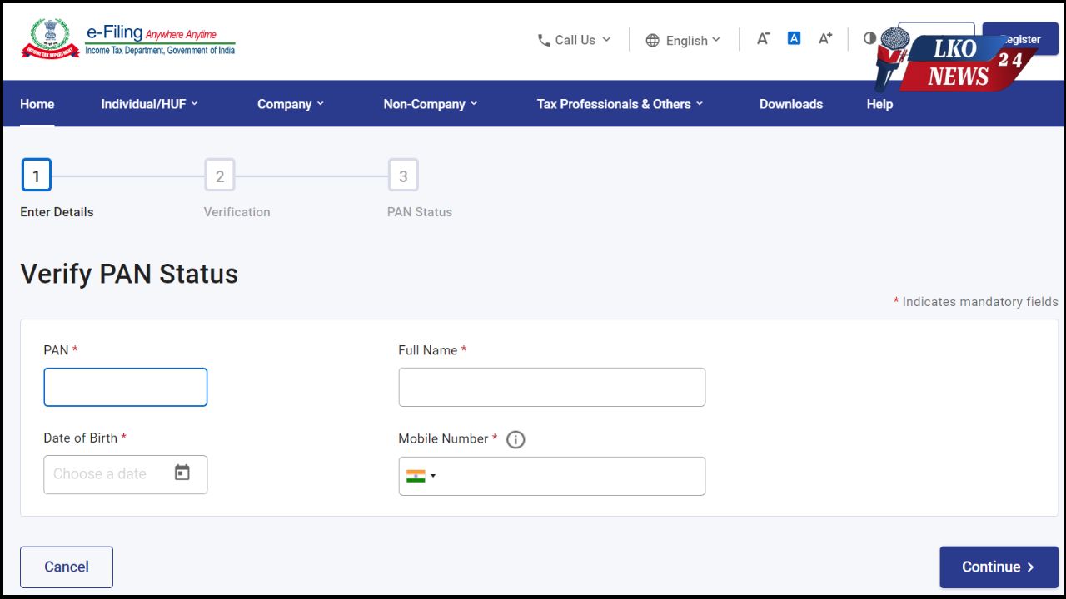Screen dimensions: 1066x599
Task: Open the India flag country code selector
Action: [x=421, y=476]
